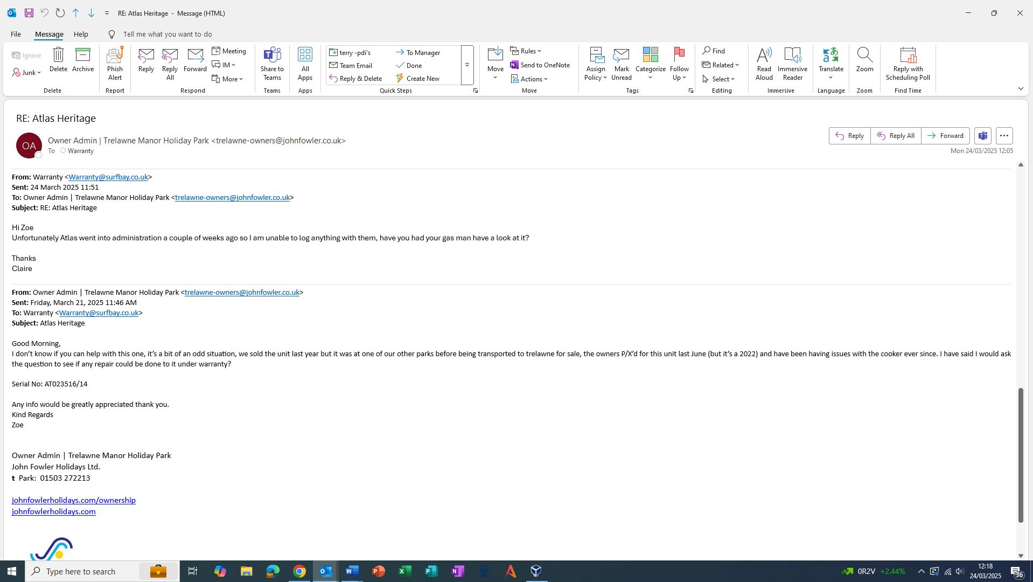Run the Team Email quick step
This screenshot has height=582, width=1033.
click(351, 65)
